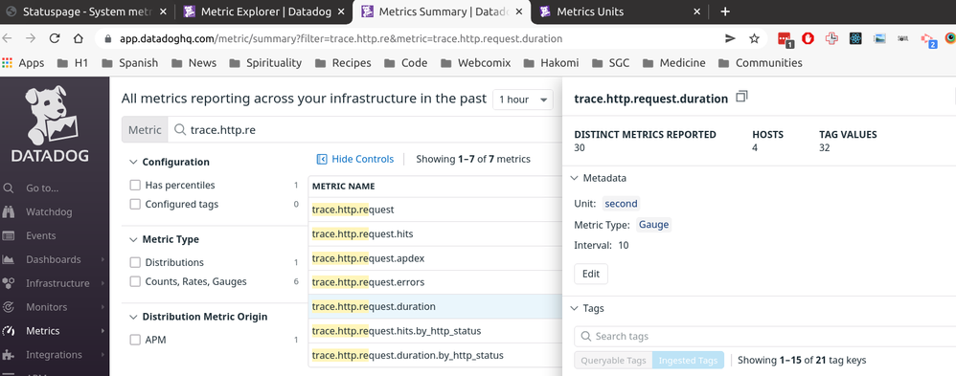
Task: Click Hide Controls link
Action: (355, 159)
